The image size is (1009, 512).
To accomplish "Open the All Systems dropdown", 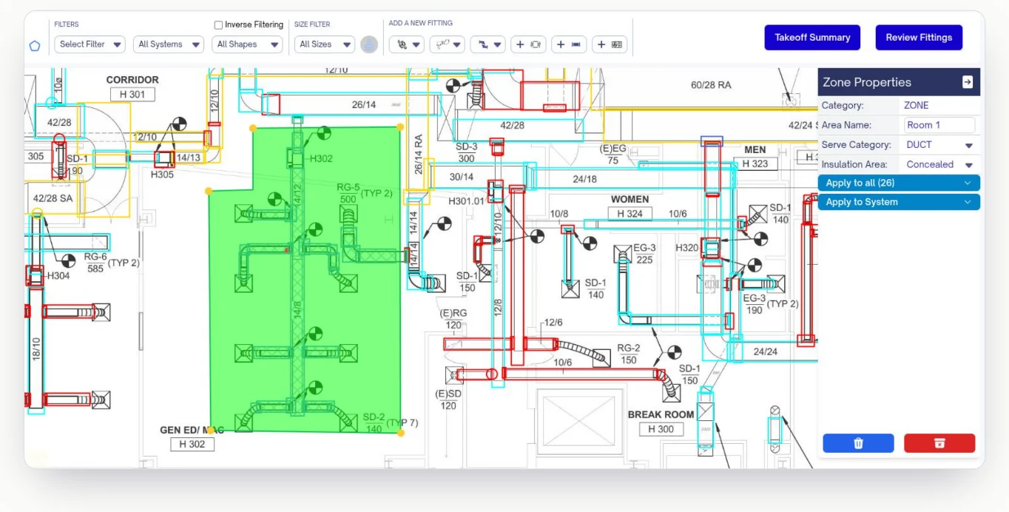I will coord(169,44).
